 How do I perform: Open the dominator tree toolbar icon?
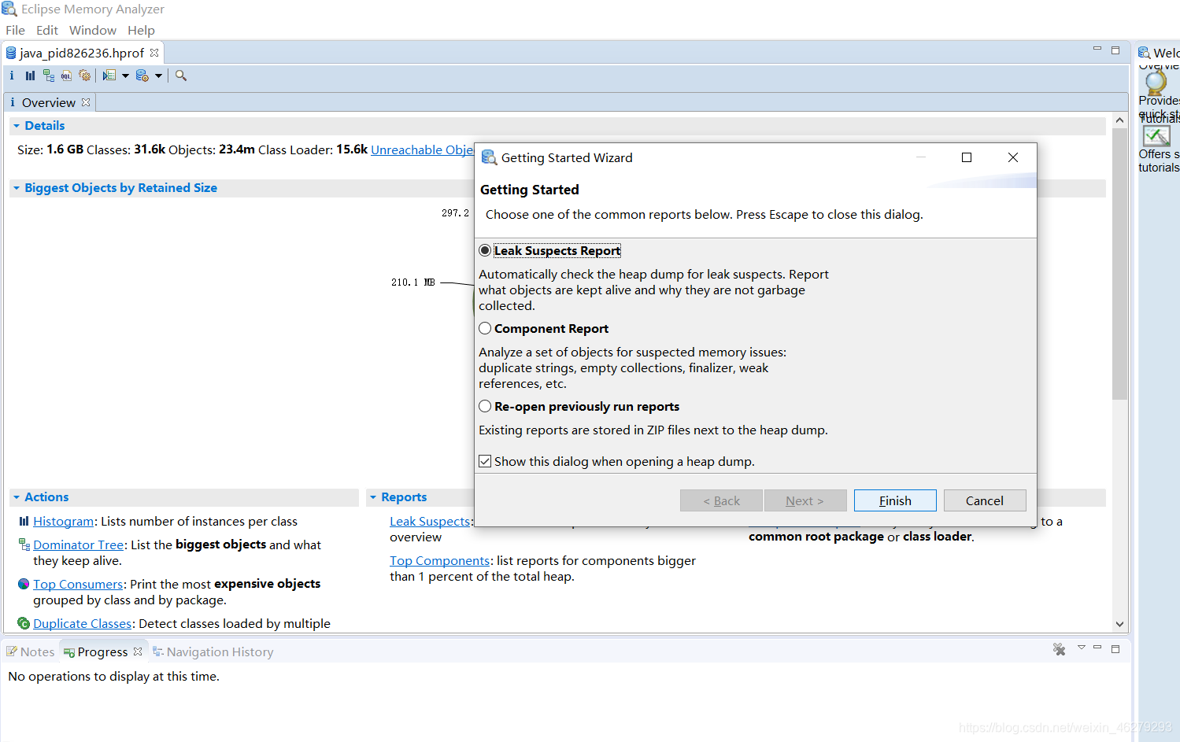[x=49, y=76]
